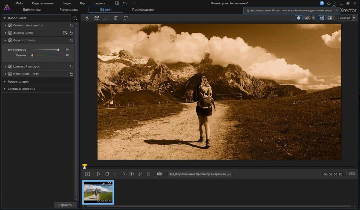The width and height of the screenshot is (360, 210).
Task: Uncheck the Соответствие цветов checkbox
Action: point(10,25)
